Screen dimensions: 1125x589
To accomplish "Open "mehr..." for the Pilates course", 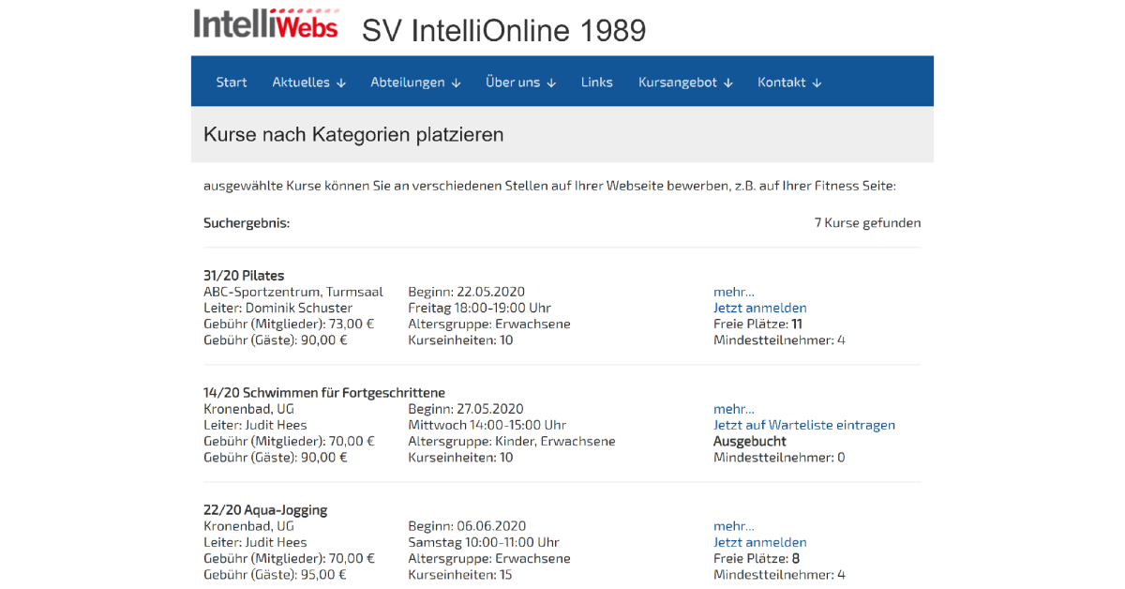I will pyautogui.click(x=733, y=292).
